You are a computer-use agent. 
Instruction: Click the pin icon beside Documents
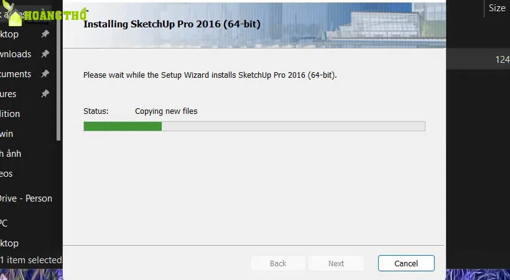[45, 74]
